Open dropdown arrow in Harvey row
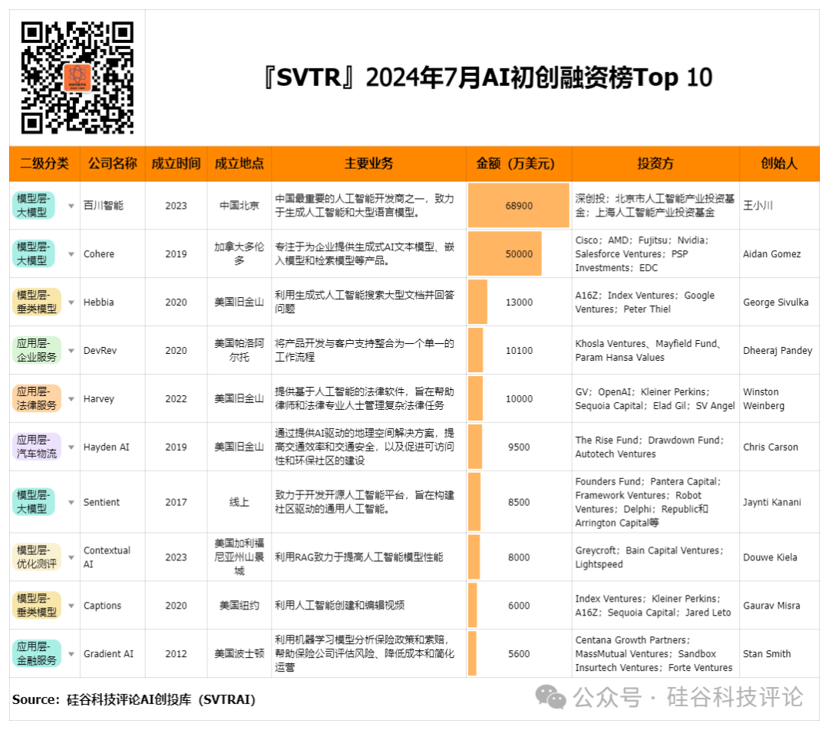 pos(71,399)
